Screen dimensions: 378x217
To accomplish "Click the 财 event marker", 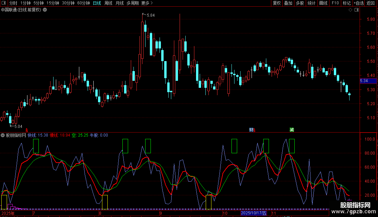I will [x=251, y=130].
